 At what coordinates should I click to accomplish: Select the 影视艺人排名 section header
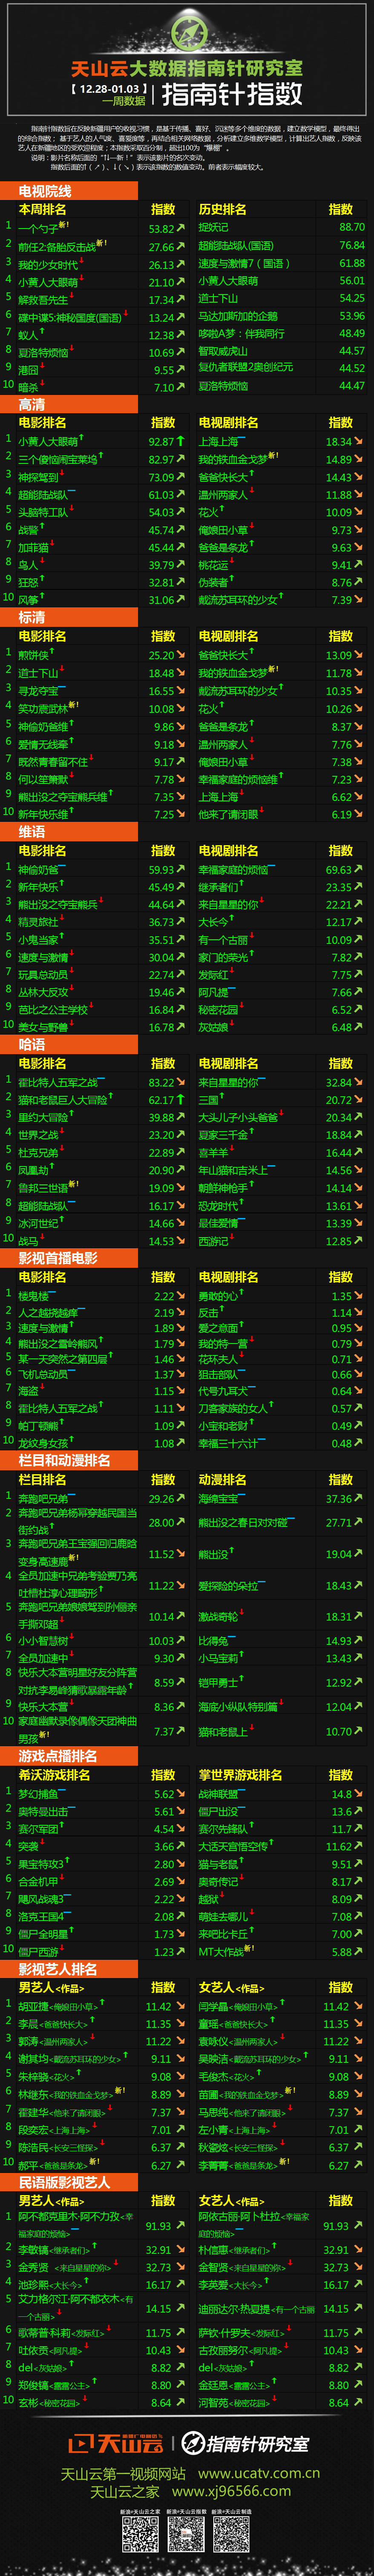[x=69, y=1969]
